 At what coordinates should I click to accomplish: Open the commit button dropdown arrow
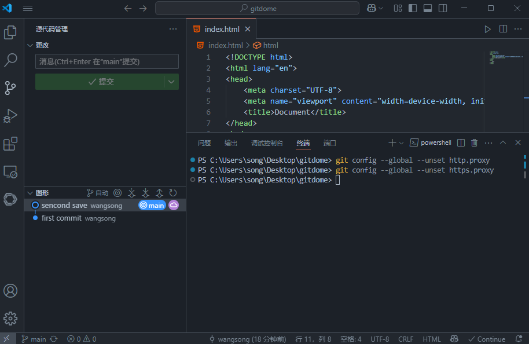[171, 82]
